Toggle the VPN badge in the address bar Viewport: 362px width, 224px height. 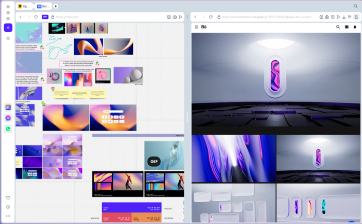pos(45,16)
